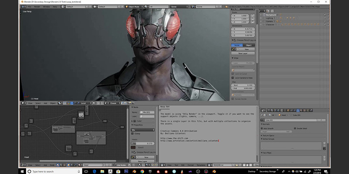Open Windows Start menu

click(22, 171)
